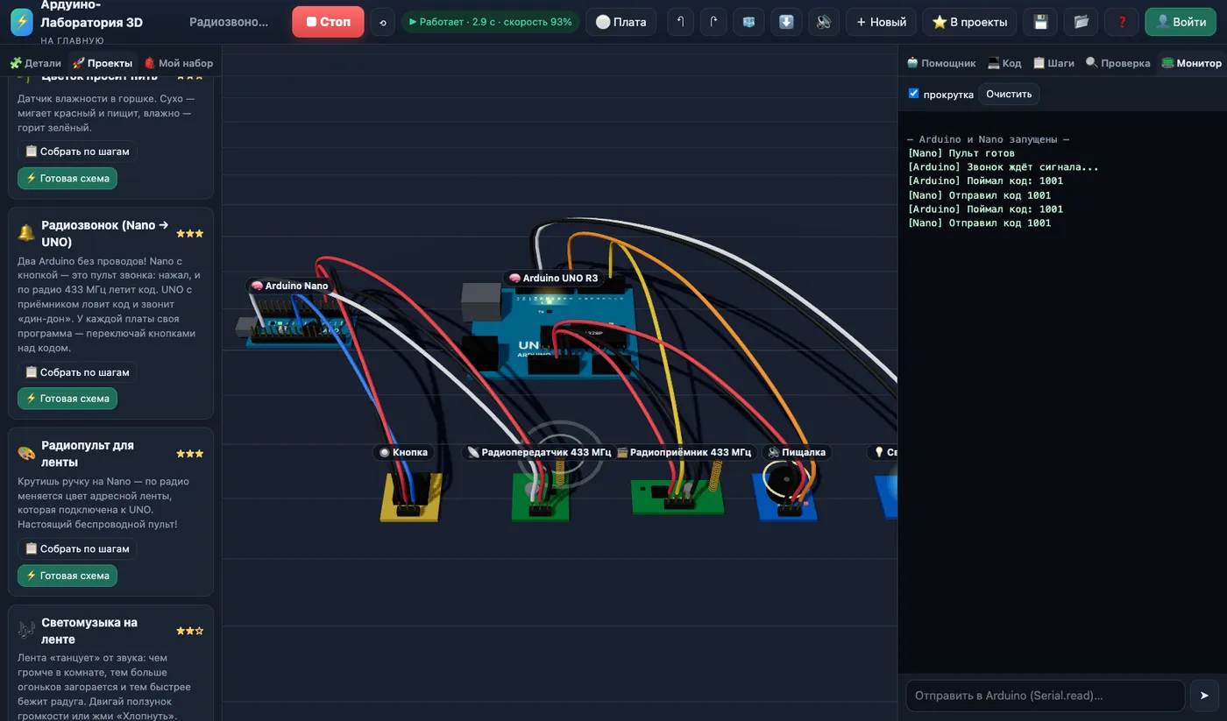The image size is (1227, 721).
Task: Switch to the Помощник tab
Action: coord(940,63)
